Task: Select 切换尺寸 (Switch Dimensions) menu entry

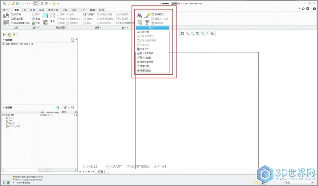Action: click(152, 49)
